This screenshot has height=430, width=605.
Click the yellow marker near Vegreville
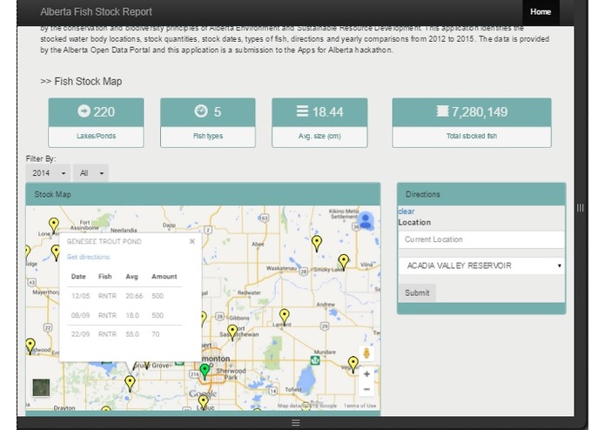[x=353, y=365]
